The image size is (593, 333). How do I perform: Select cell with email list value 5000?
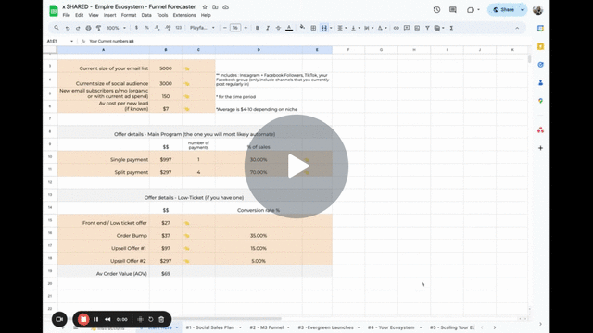click(x=166, y=68)
